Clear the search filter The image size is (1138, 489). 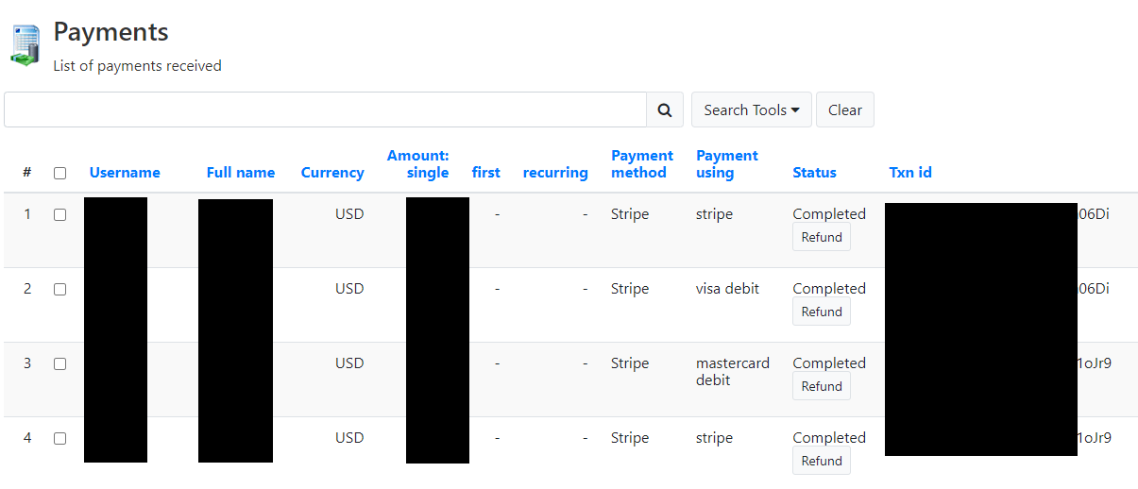coord(845,110)
